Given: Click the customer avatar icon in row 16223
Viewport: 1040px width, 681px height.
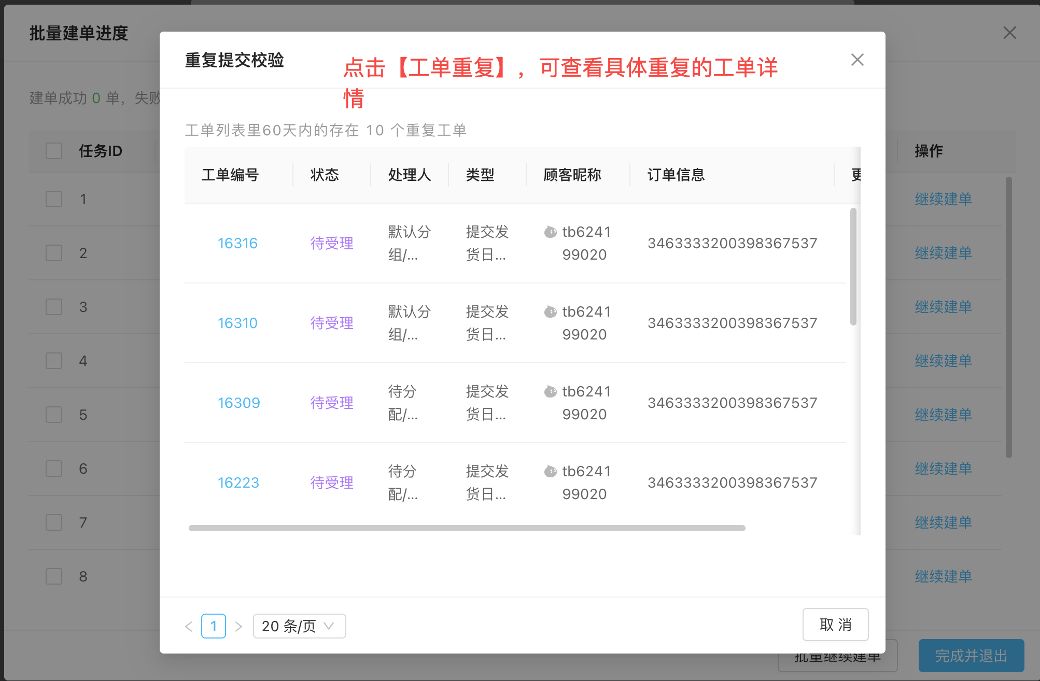Looking at the screenshot, I should (550, 471).
